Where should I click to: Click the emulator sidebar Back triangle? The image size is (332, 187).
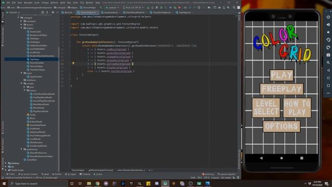pos(328,71)
